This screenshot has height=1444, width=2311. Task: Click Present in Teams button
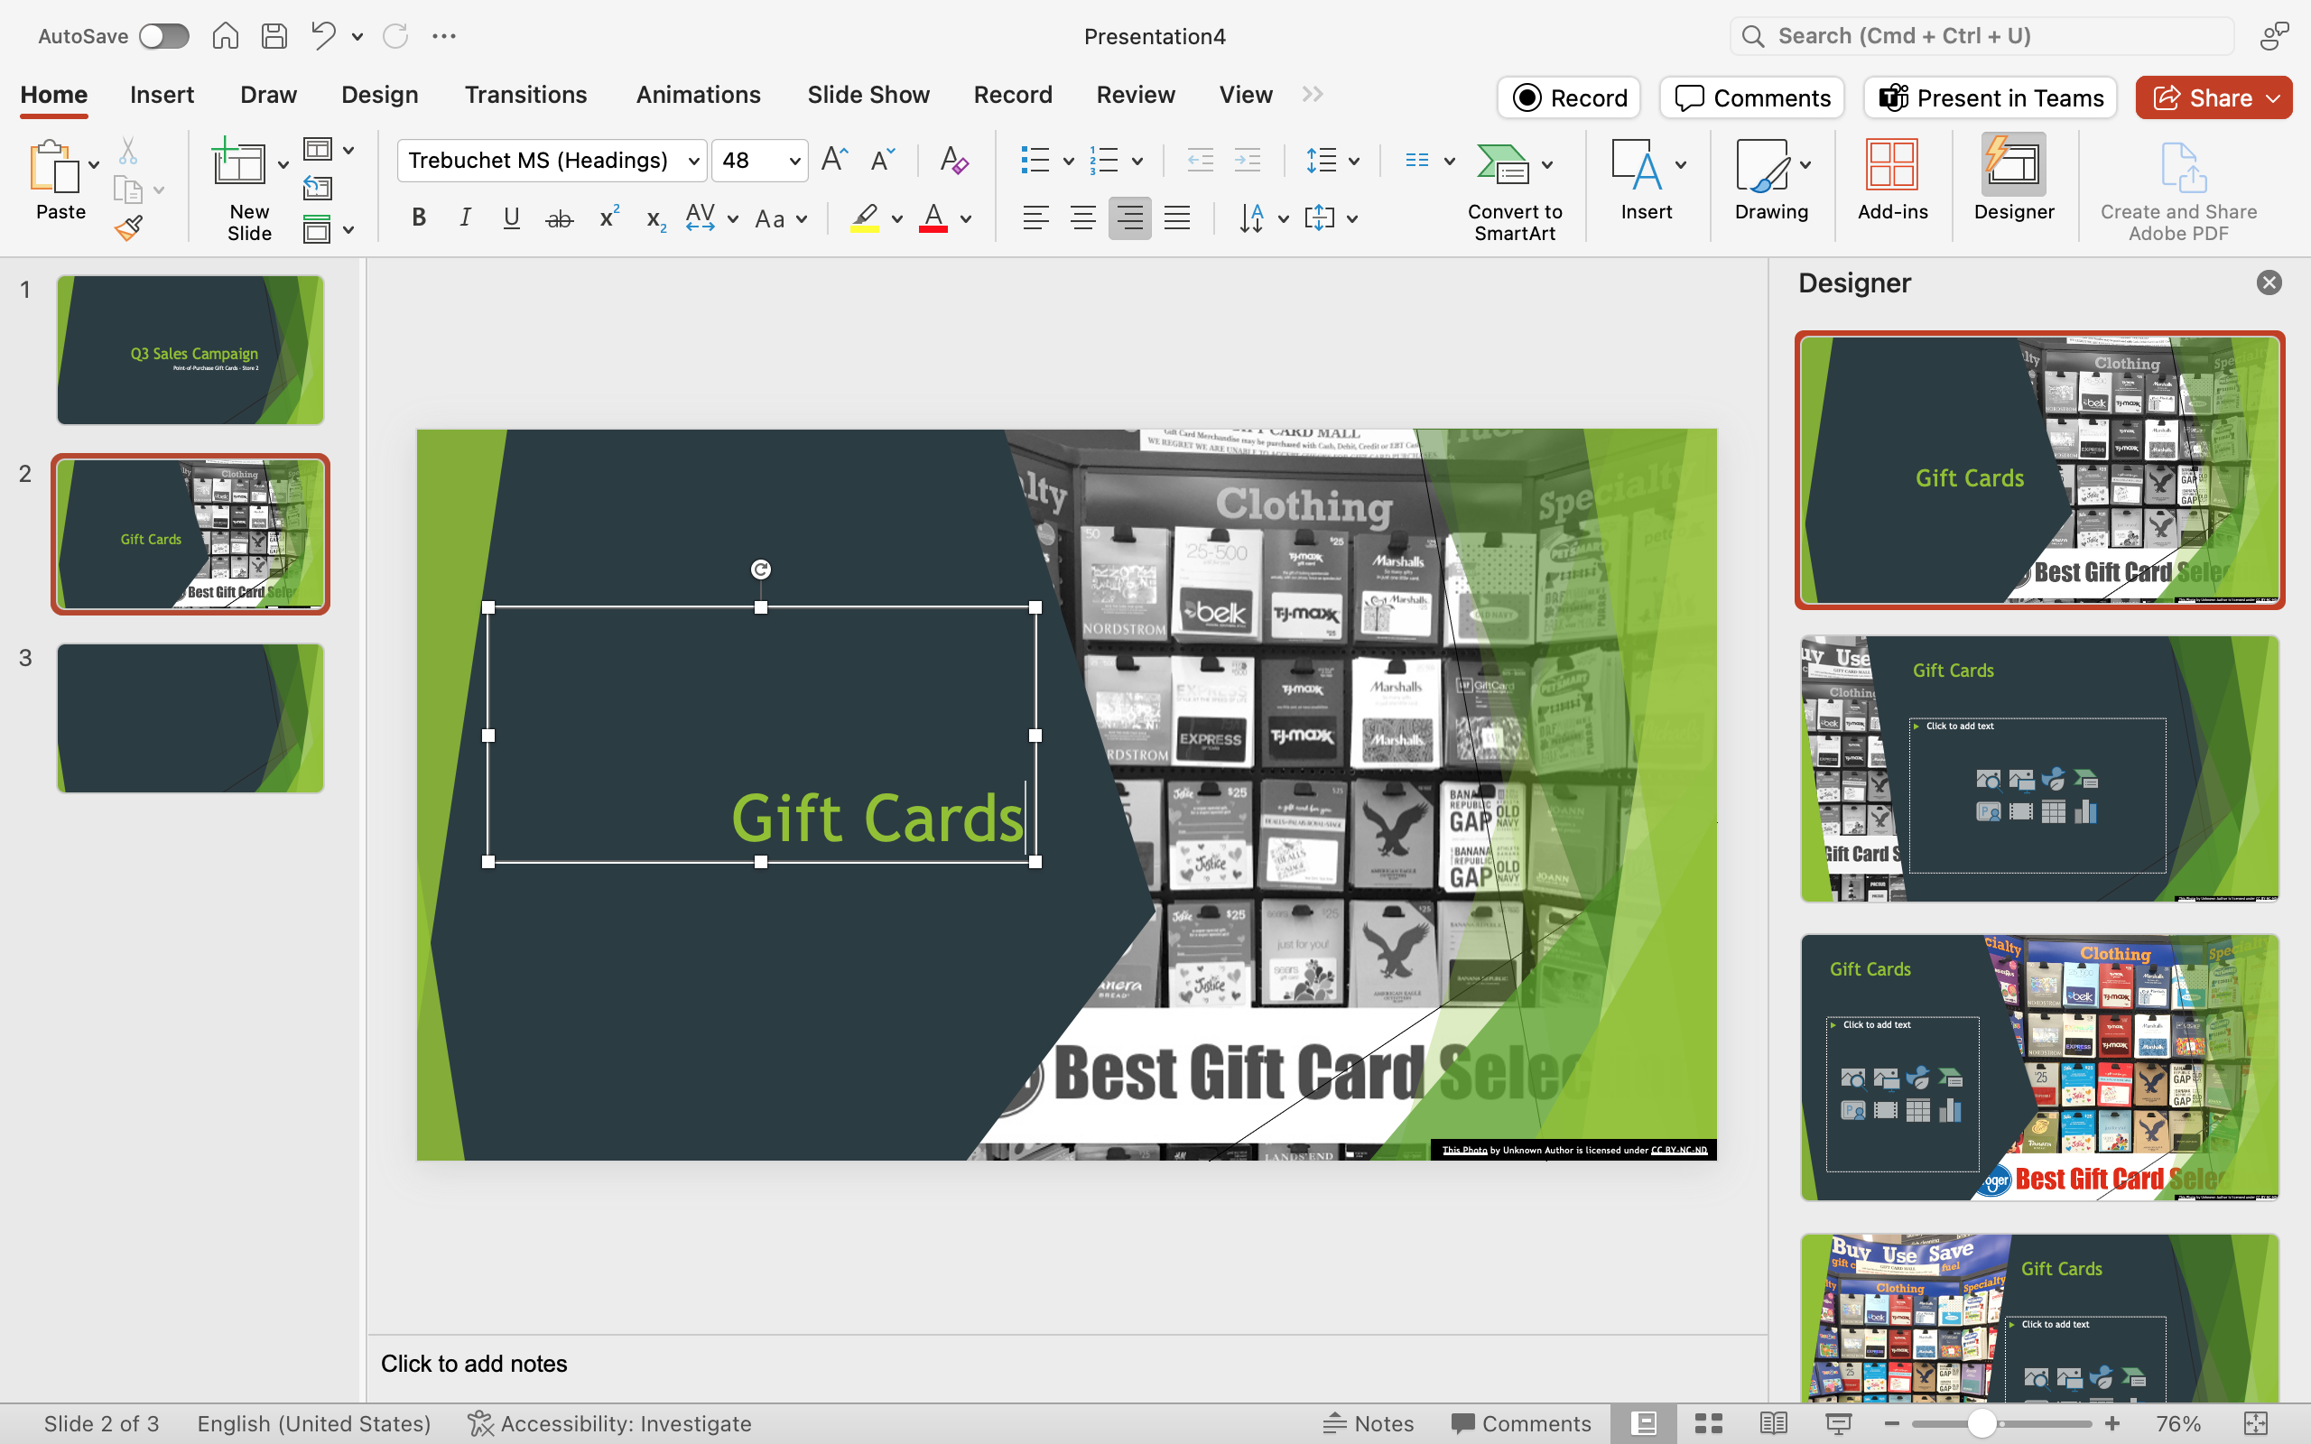coord(1991,97)
